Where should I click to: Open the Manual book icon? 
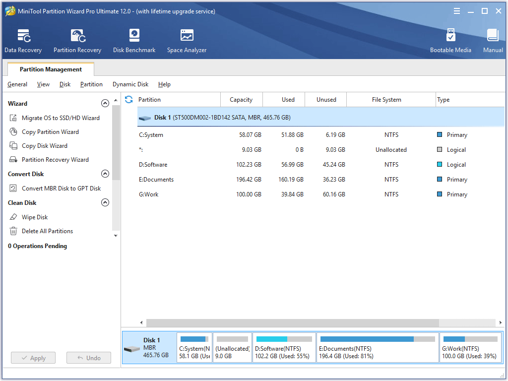[x=493, y=35]
